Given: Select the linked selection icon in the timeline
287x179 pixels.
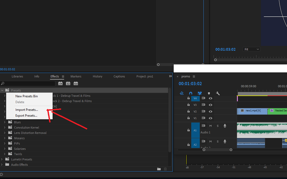Looking at the screenshot, I should tap(200, 93).
